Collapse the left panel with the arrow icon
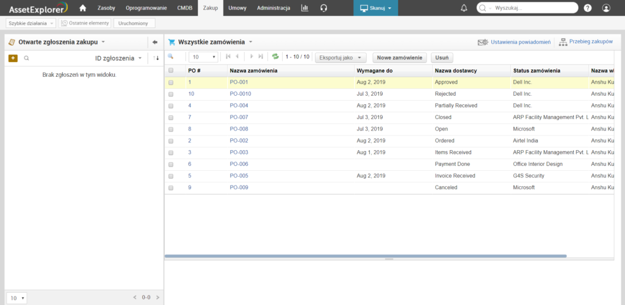The image size is (625, 305). coord(155,42)
